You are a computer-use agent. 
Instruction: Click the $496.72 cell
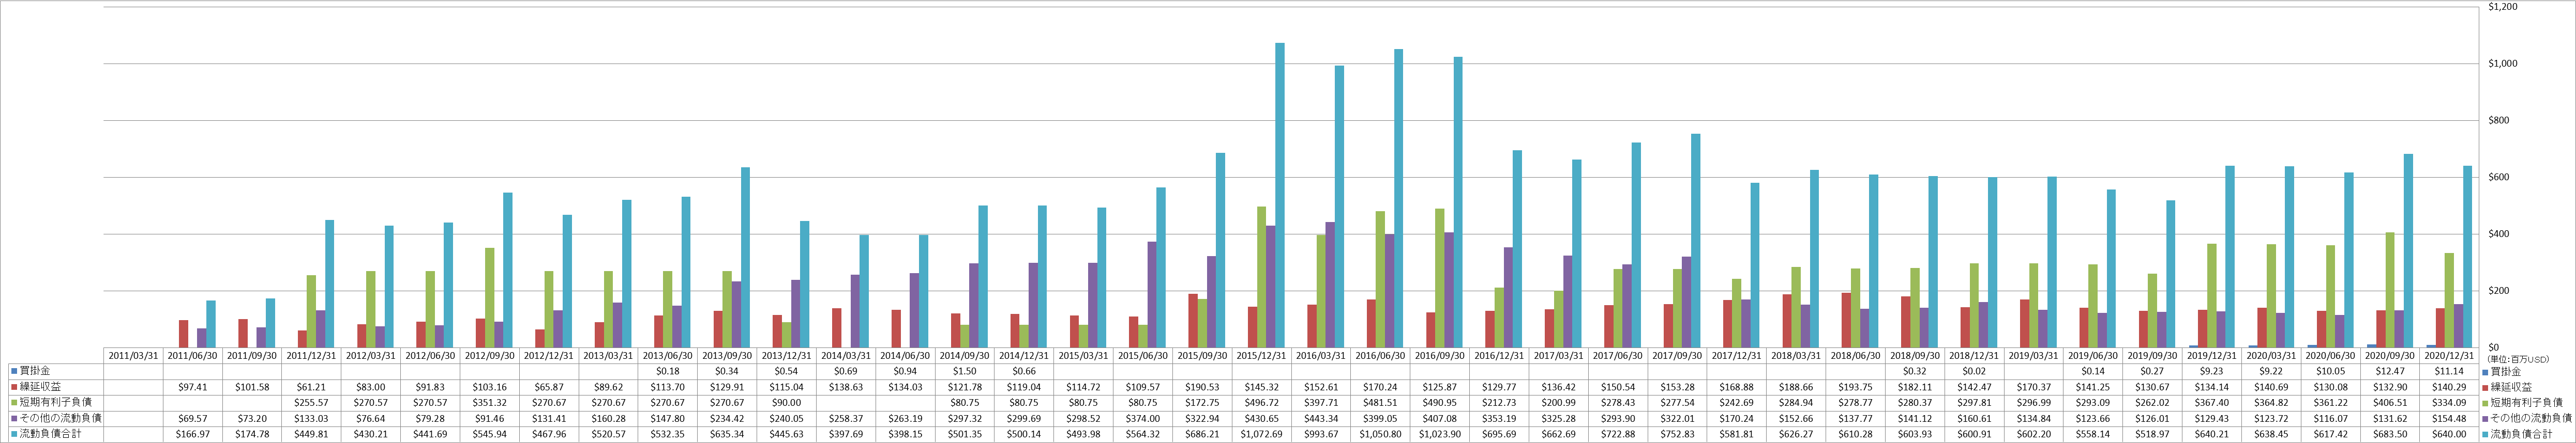(x=1262, y=402)
